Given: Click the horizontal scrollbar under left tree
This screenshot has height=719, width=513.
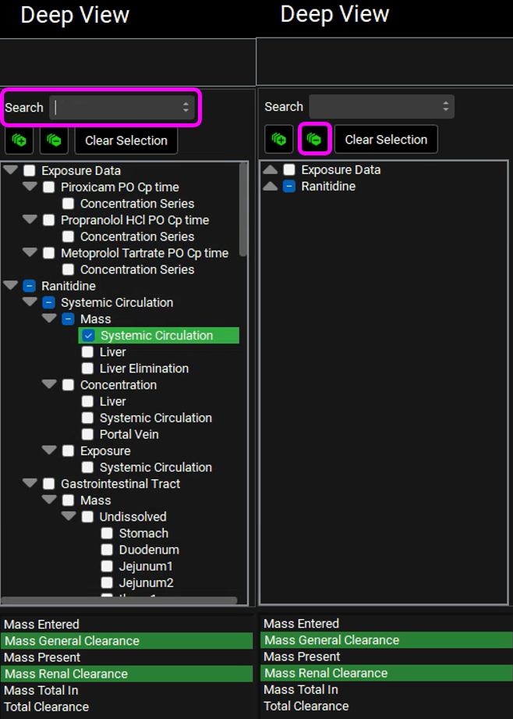Looking at the screenshot, I should coord(117,600).
